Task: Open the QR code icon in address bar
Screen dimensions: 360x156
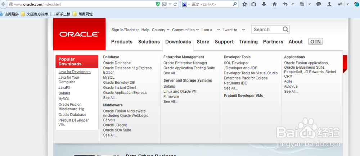Action: click(x=164, y=4)
